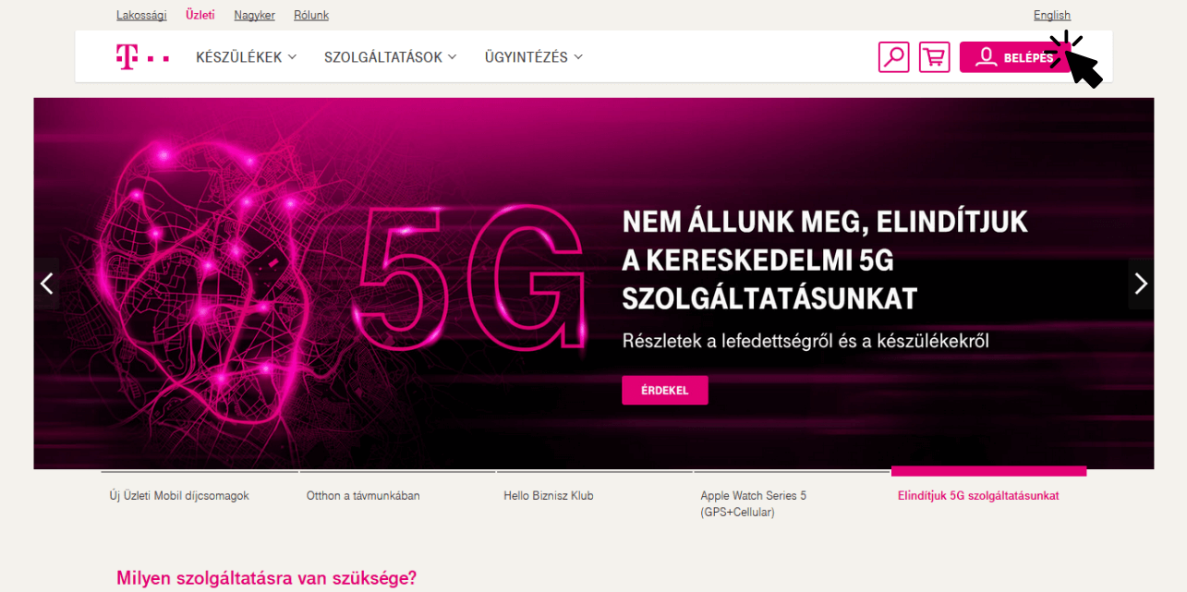Open the search magnifier icon
The height and width of the screenshot is (592, 1187).
click(x=893, y=57)
